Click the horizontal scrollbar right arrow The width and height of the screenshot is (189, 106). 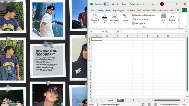[184, 100]
